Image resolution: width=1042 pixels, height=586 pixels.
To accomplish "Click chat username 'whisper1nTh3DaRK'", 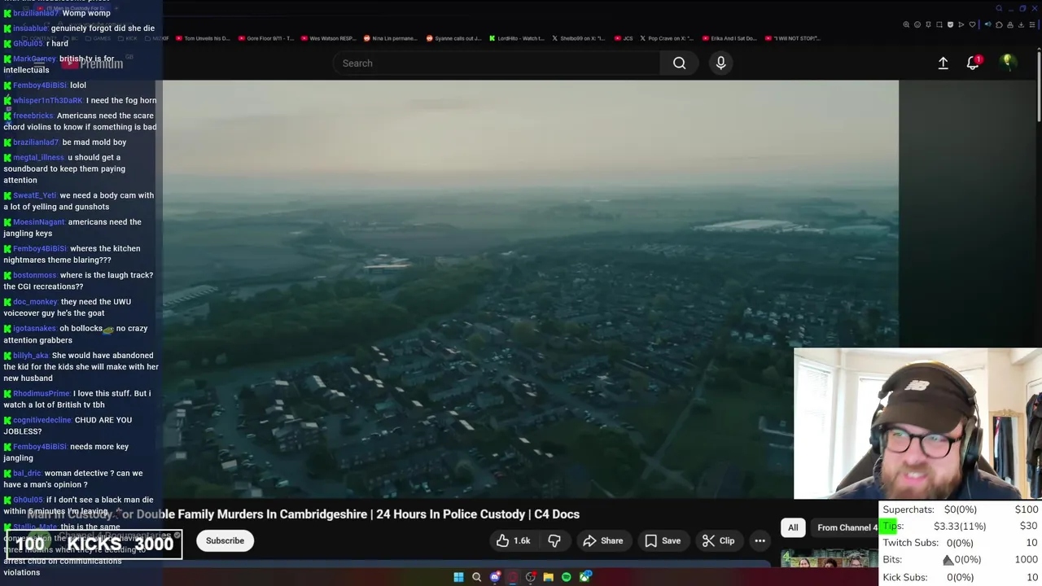I will [x=48, y=100].
